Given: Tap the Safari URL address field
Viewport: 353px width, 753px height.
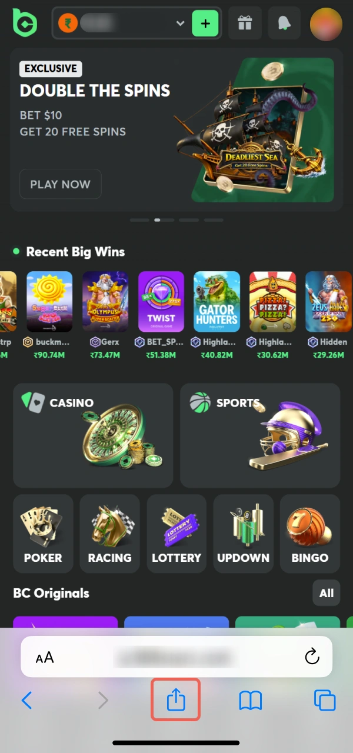Looking at the screenshot, I should click(x=176, y=657).
